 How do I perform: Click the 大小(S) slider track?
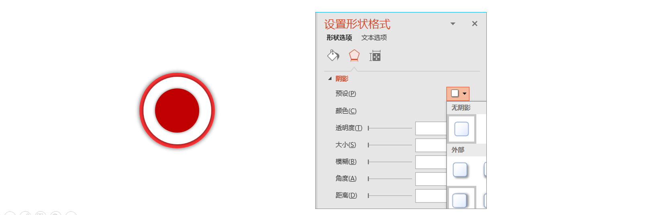390,145
